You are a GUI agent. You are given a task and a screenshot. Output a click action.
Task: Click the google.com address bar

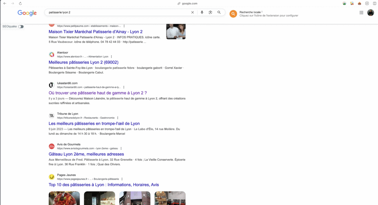click(188, 3)
